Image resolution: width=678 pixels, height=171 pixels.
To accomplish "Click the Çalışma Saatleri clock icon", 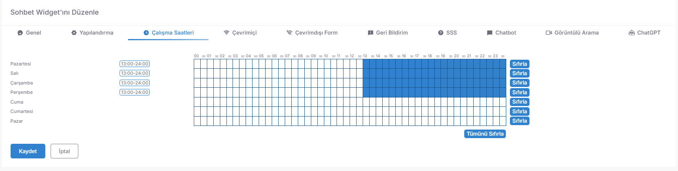I will click(x=146, y=33).
